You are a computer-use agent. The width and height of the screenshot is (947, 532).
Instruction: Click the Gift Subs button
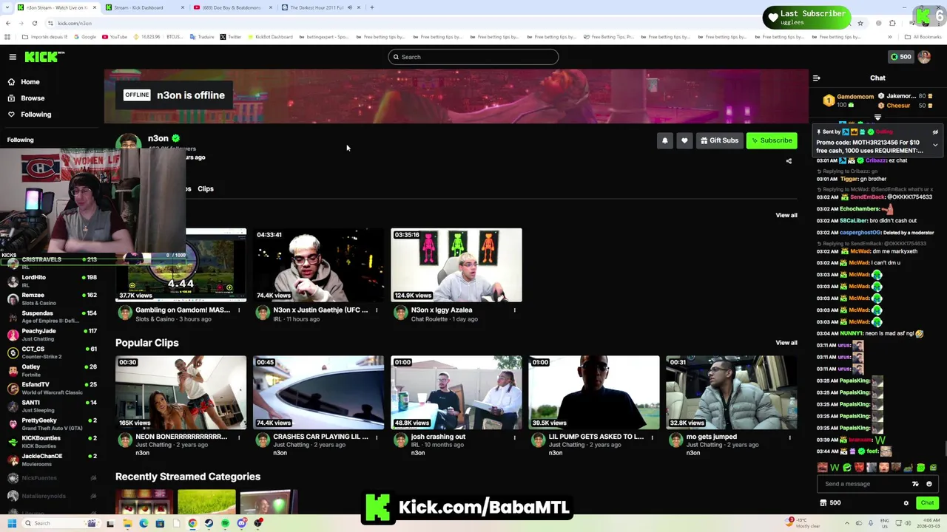point(719,140)
